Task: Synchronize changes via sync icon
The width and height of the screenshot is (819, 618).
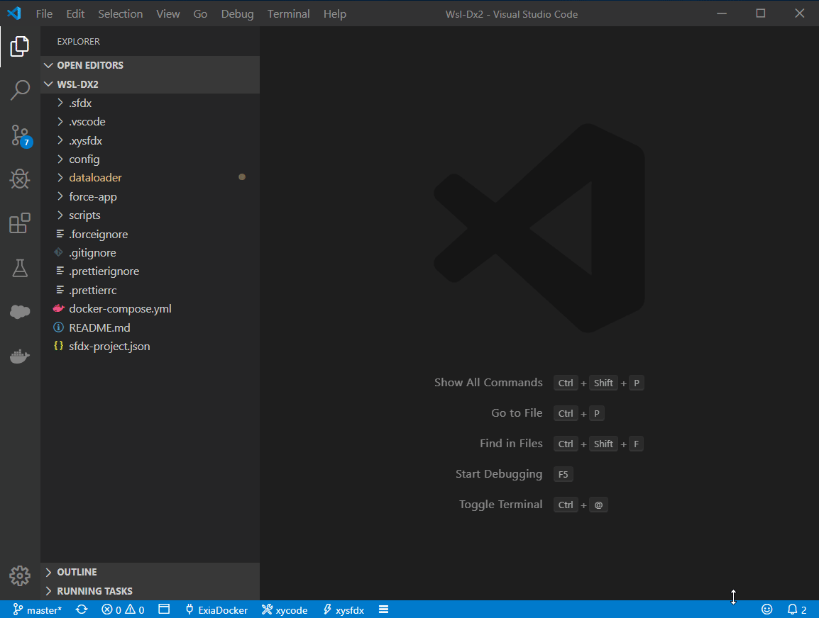Action: click(82, 609)
